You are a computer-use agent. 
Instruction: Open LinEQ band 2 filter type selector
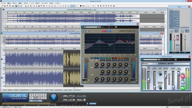tap(102, 60)
